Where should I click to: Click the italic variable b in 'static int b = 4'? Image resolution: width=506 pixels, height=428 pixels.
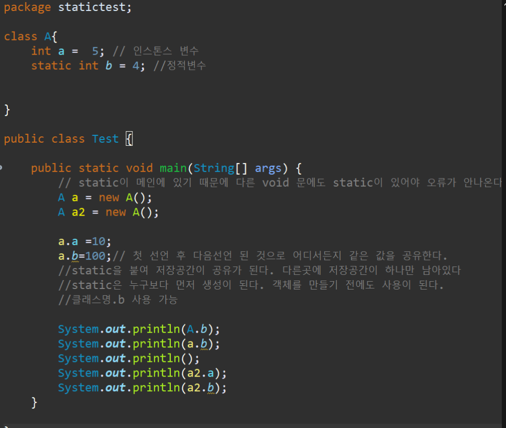(x=109, y=66)
